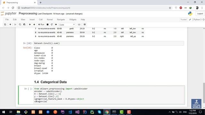This screenshot has width=205, height=115.
Task: Click the LabelEncoder code cell
Action: click(x=109, y=95)
